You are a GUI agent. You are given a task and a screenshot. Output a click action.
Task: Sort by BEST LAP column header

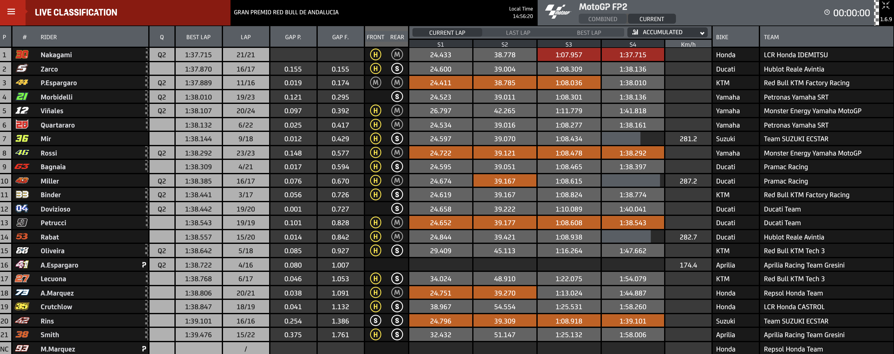[x=198, y=37]
